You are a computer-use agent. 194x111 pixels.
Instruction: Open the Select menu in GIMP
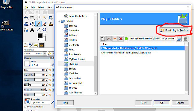[x=41, y=8]
